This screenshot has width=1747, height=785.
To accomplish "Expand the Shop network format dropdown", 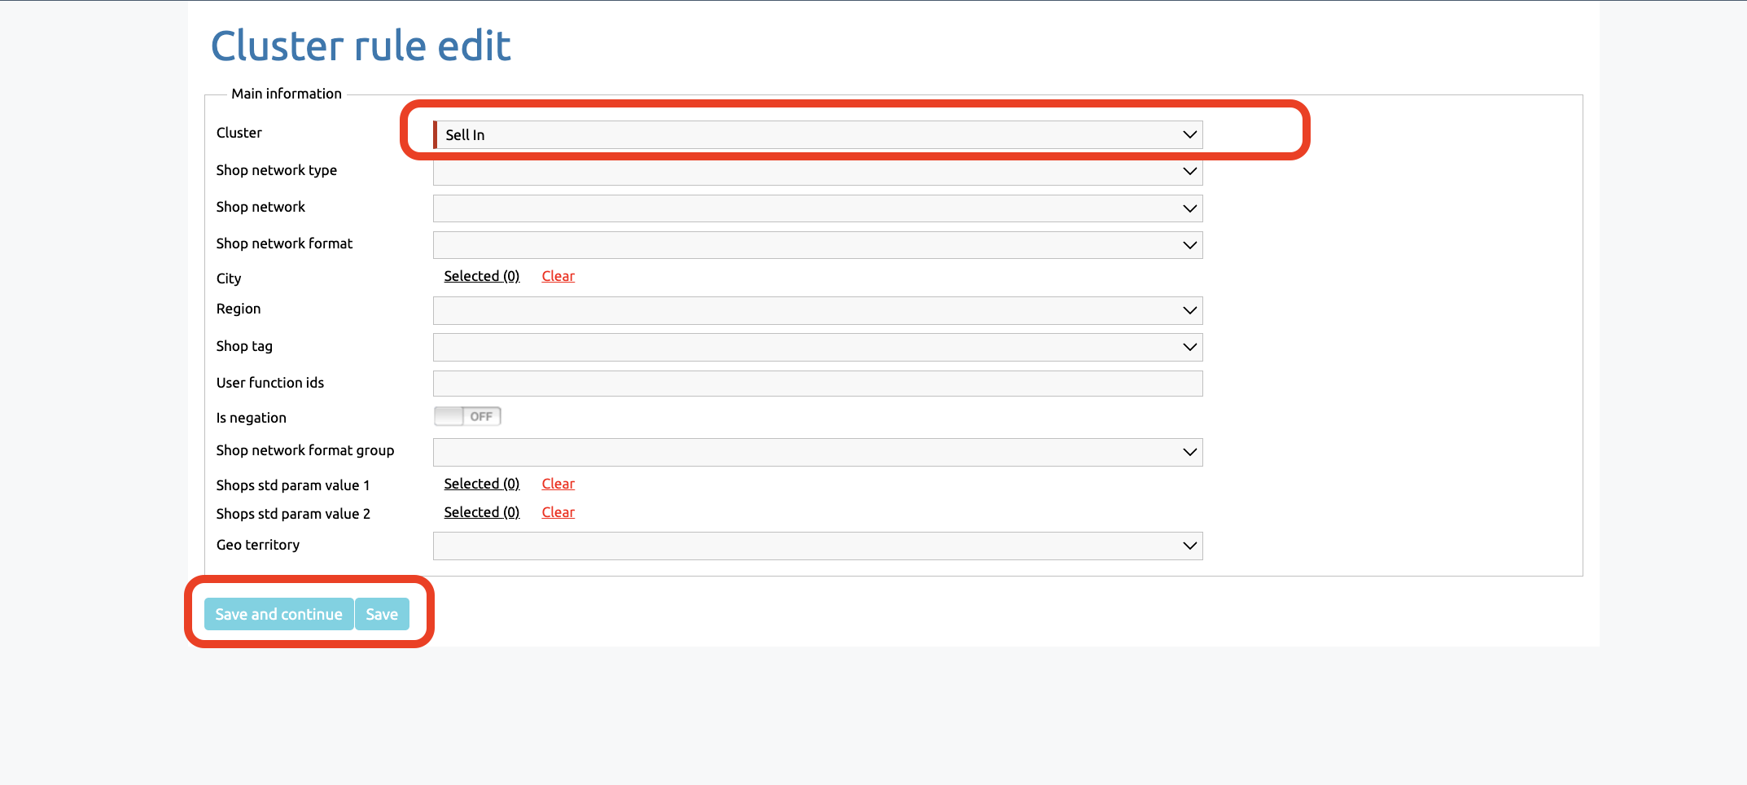I will tap(817, 245).
